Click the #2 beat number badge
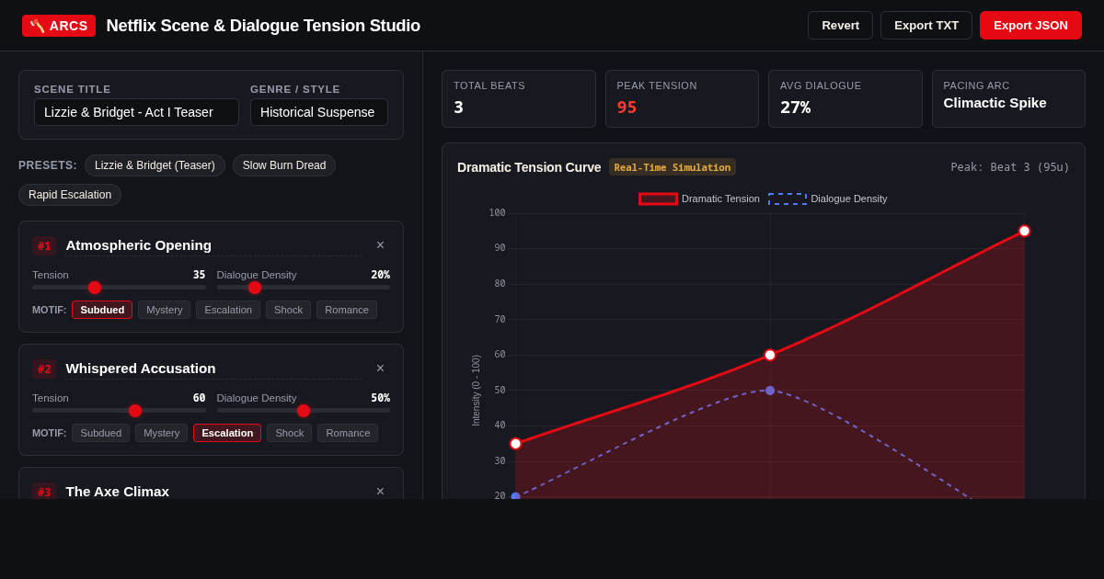Viewport: 1104px width, 579px height. (x=44, y=369)
